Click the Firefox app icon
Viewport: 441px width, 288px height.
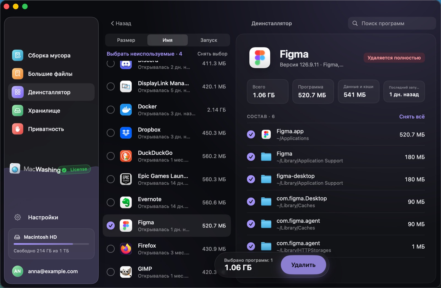(126, 249)
